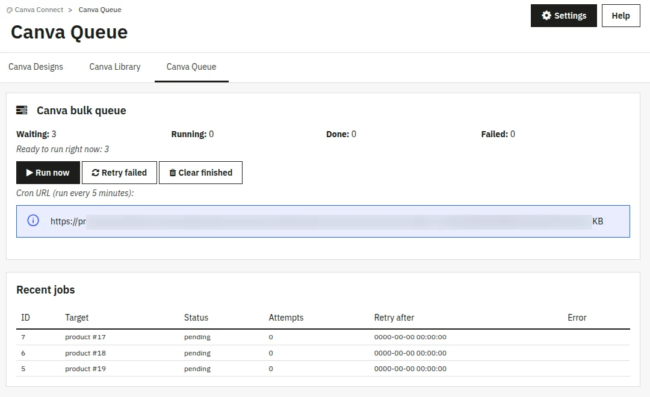Switch to Canva Library tab
This screenshot has width=650, height=397.
click(115, 67)
